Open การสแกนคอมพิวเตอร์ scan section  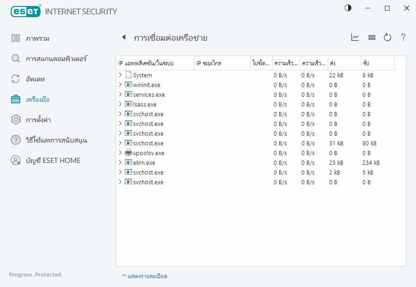tap(56, 59)
